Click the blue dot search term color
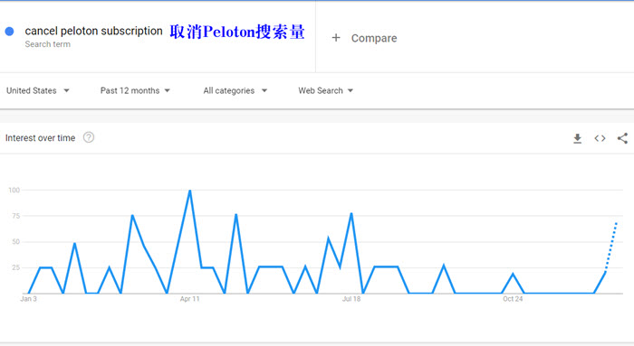This screenshot has width=634, height=346. [x=9, y=32]
